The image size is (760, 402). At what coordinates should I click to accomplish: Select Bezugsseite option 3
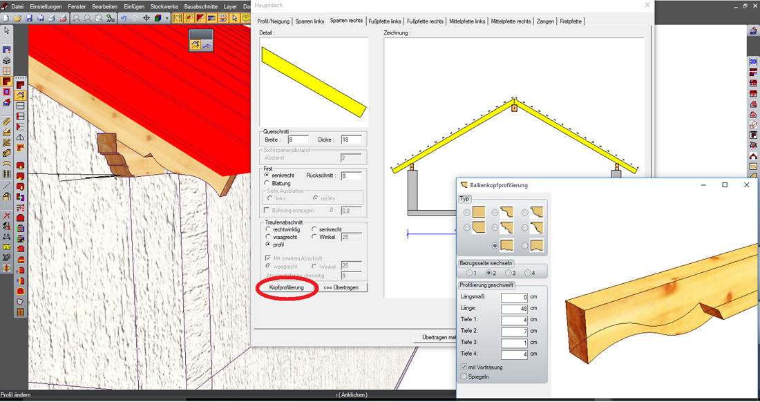point(507,274)
